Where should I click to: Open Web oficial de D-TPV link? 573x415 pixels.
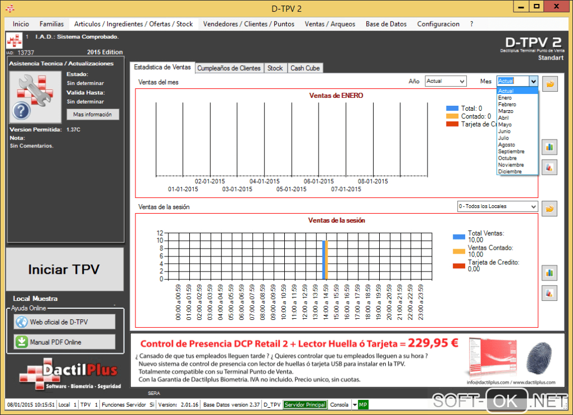click(x=65, y=322)
